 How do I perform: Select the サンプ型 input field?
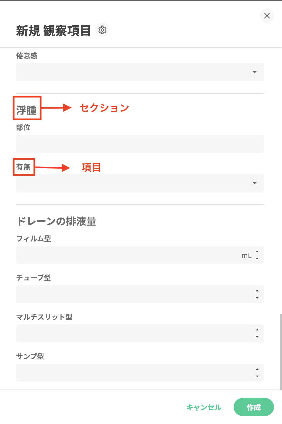pos(134,373)
